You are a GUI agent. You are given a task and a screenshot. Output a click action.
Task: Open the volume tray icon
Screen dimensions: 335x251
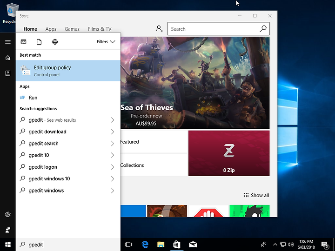pyautogui.click(x=290, y=244)
